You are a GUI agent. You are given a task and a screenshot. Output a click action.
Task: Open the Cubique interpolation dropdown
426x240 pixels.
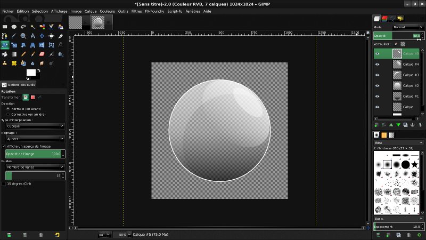(35, 126)
